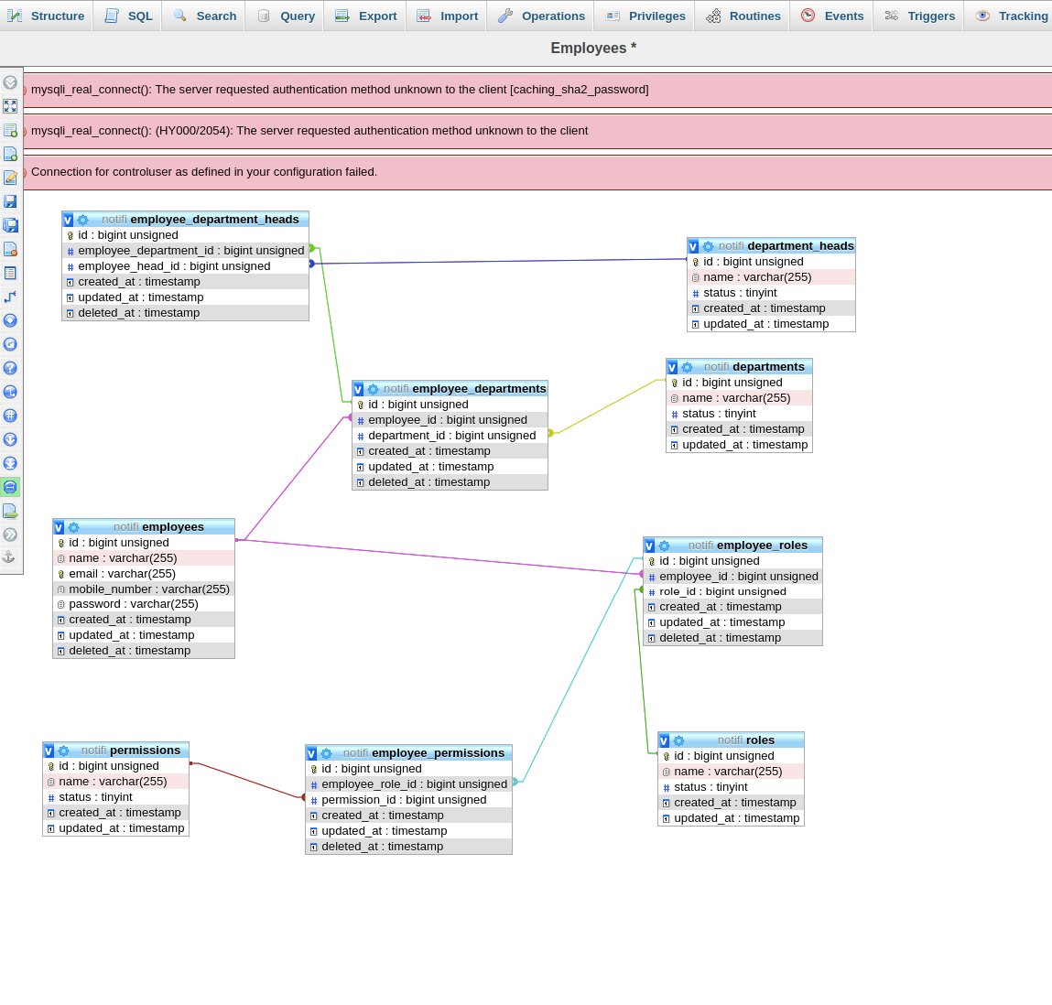This screenshot has width=1052, height=1005.
Task: Click the Delete pages icon
Action: click(x=11, y=248)
